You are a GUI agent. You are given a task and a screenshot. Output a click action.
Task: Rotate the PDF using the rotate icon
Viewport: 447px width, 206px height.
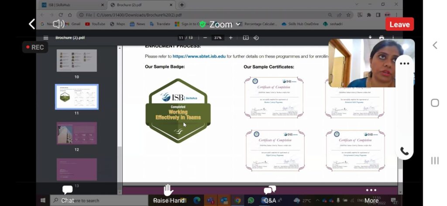[x=256, y=38]
